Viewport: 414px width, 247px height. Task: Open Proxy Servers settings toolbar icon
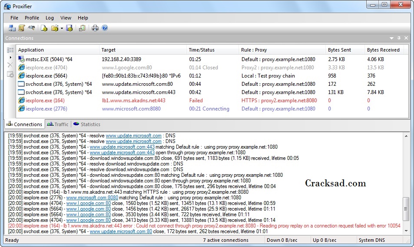(x=12, y=28)
